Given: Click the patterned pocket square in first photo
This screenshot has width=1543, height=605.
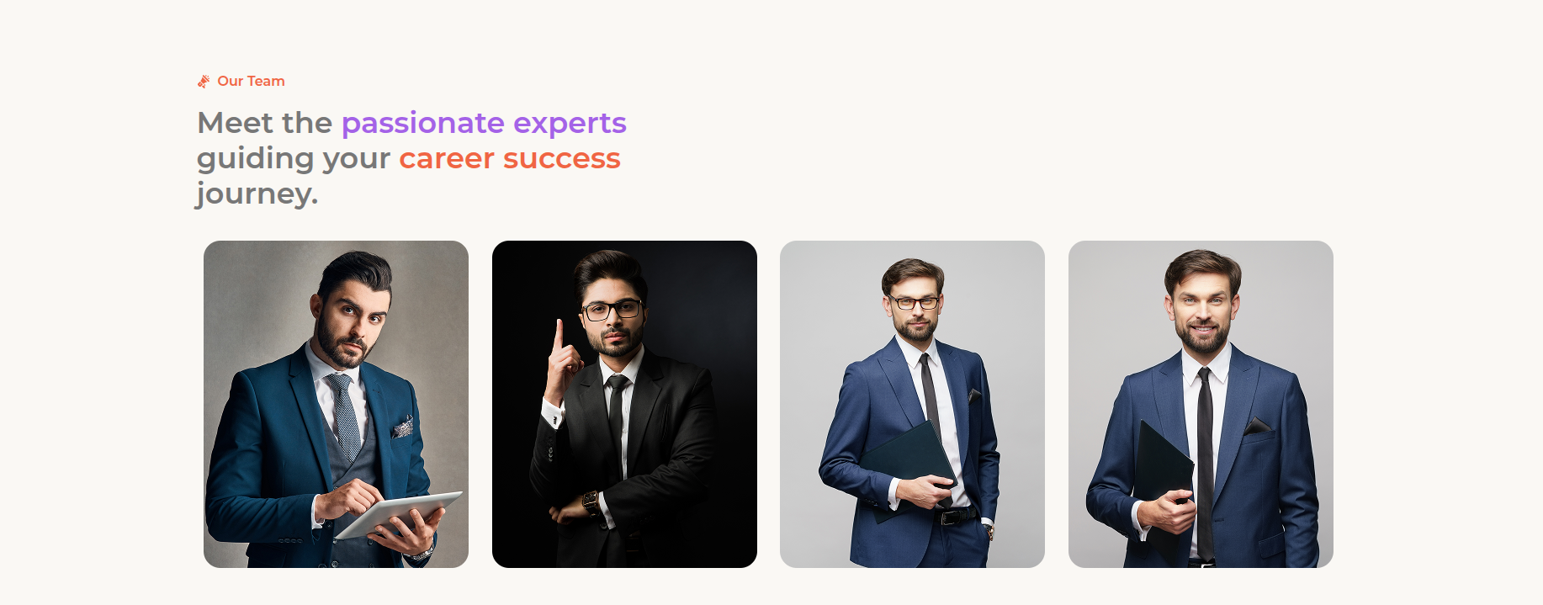Looking at the screenshot, I should (403, 427).
